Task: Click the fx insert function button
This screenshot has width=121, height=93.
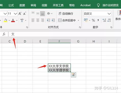Action: (4, 34)
